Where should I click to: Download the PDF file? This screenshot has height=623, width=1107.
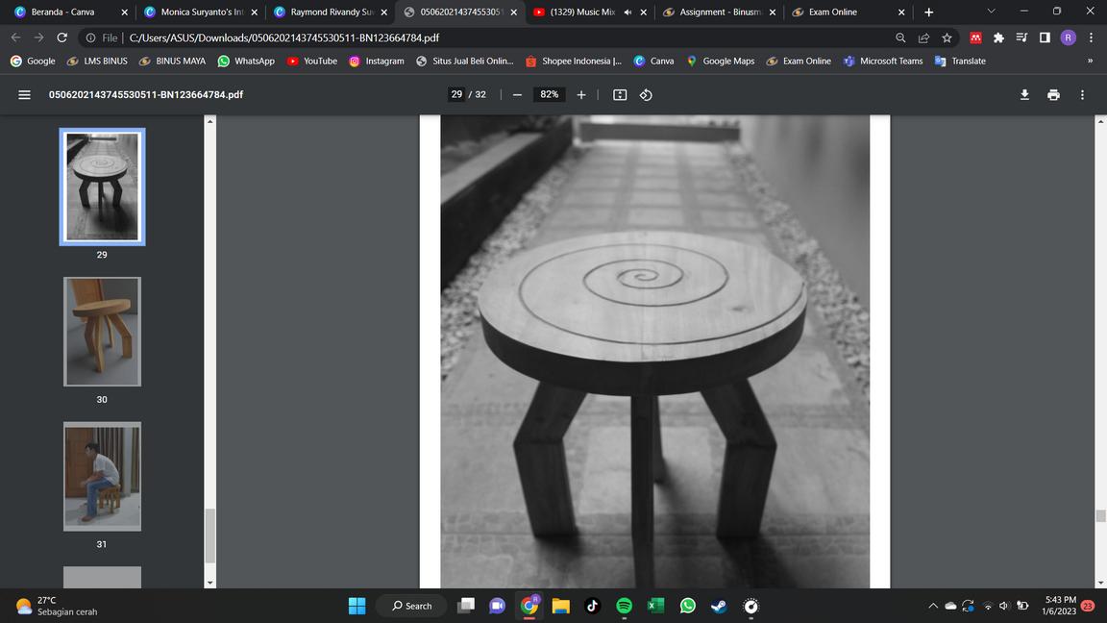pos(1024,94)
